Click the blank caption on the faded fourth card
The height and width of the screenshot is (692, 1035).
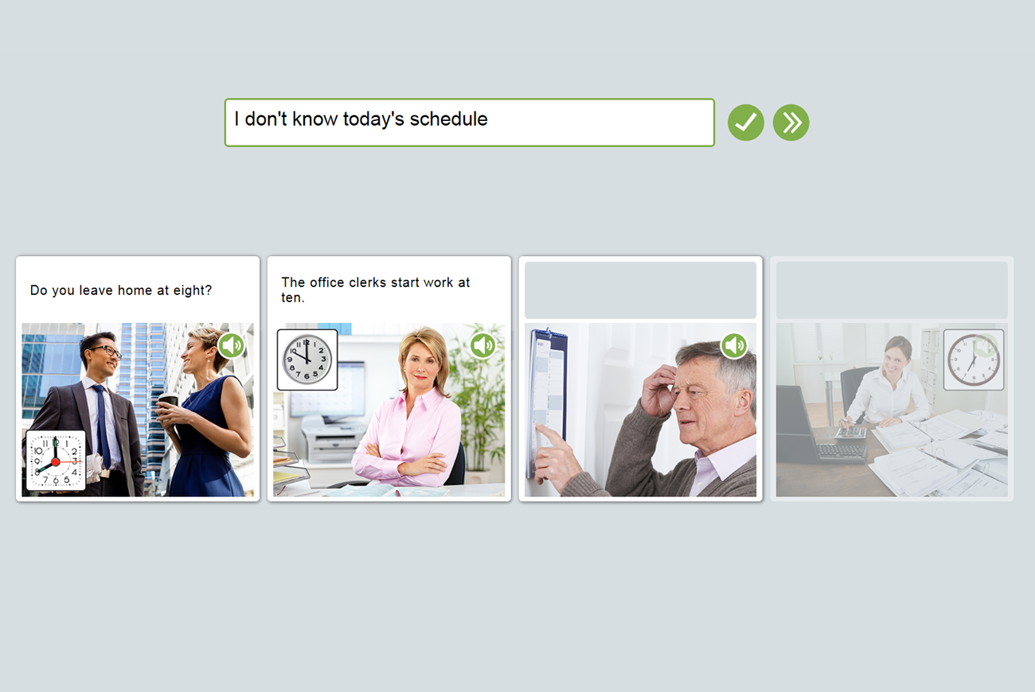pyautogui.click(x=892, y=290)
